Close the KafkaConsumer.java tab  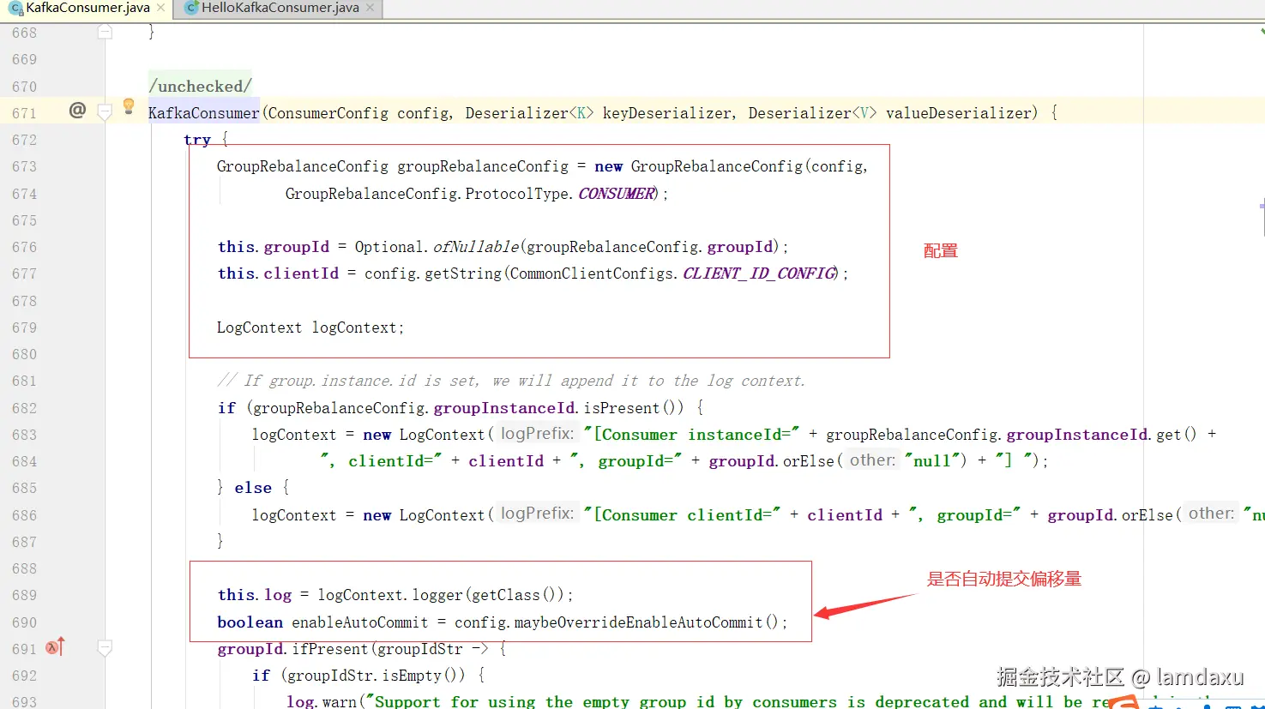160,8
